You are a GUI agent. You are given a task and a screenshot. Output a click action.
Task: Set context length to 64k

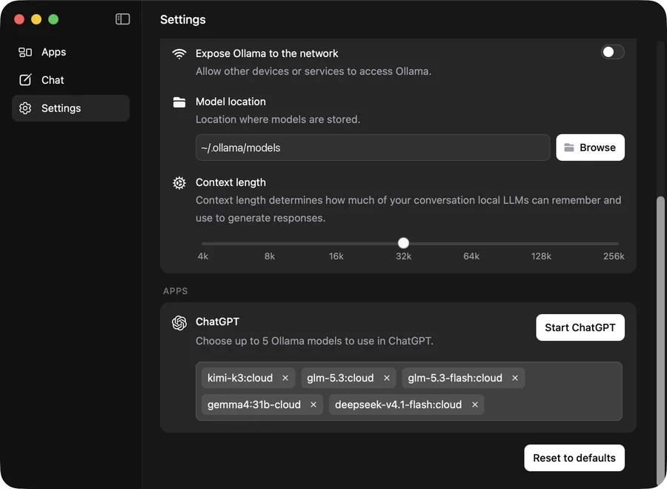pos(471,256)
